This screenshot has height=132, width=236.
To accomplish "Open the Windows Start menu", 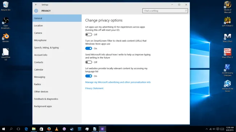I will tap(4, 129).
